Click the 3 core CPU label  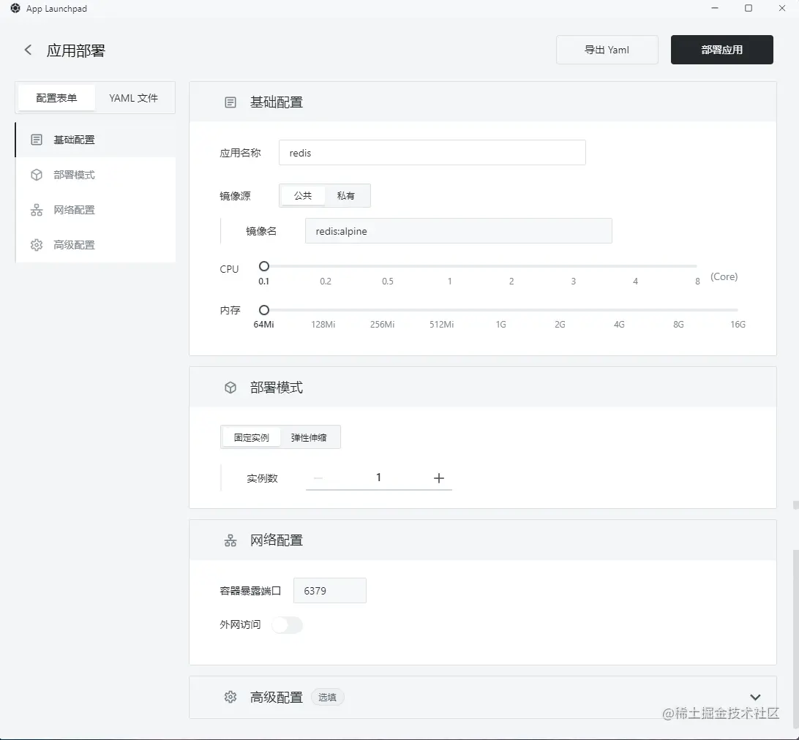[x=573, y=281]
